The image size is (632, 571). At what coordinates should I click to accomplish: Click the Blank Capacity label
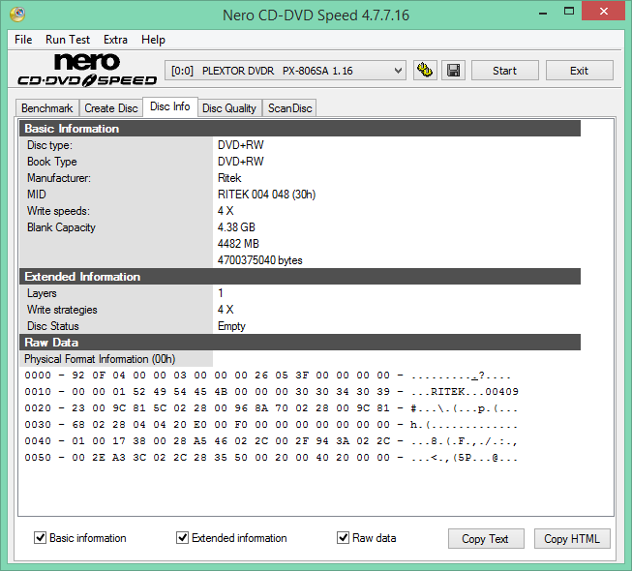[x=61, y=227]
